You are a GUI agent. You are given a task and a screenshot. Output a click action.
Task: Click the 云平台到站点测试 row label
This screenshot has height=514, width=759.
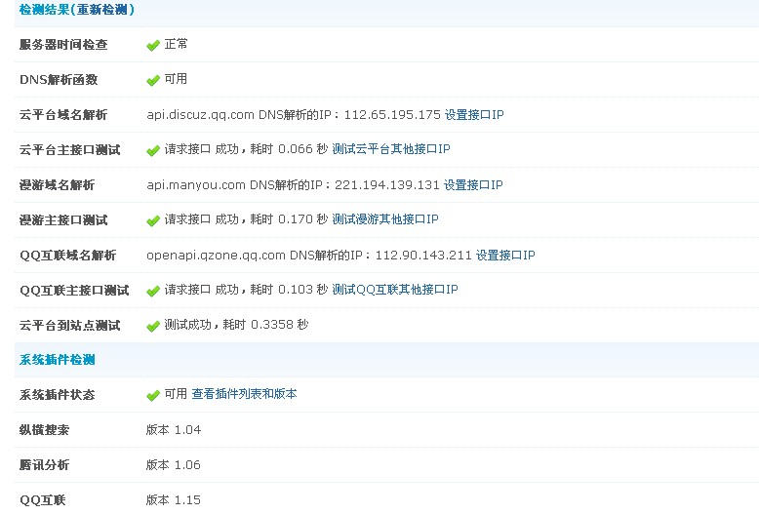click(x=69, y=325)
